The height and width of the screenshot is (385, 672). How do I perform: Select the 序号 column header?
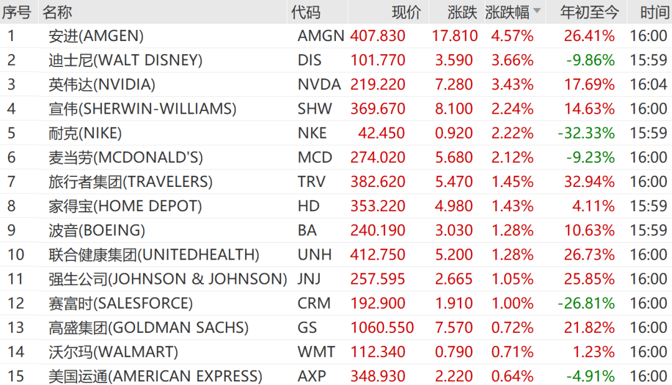(x=16, y=12)
